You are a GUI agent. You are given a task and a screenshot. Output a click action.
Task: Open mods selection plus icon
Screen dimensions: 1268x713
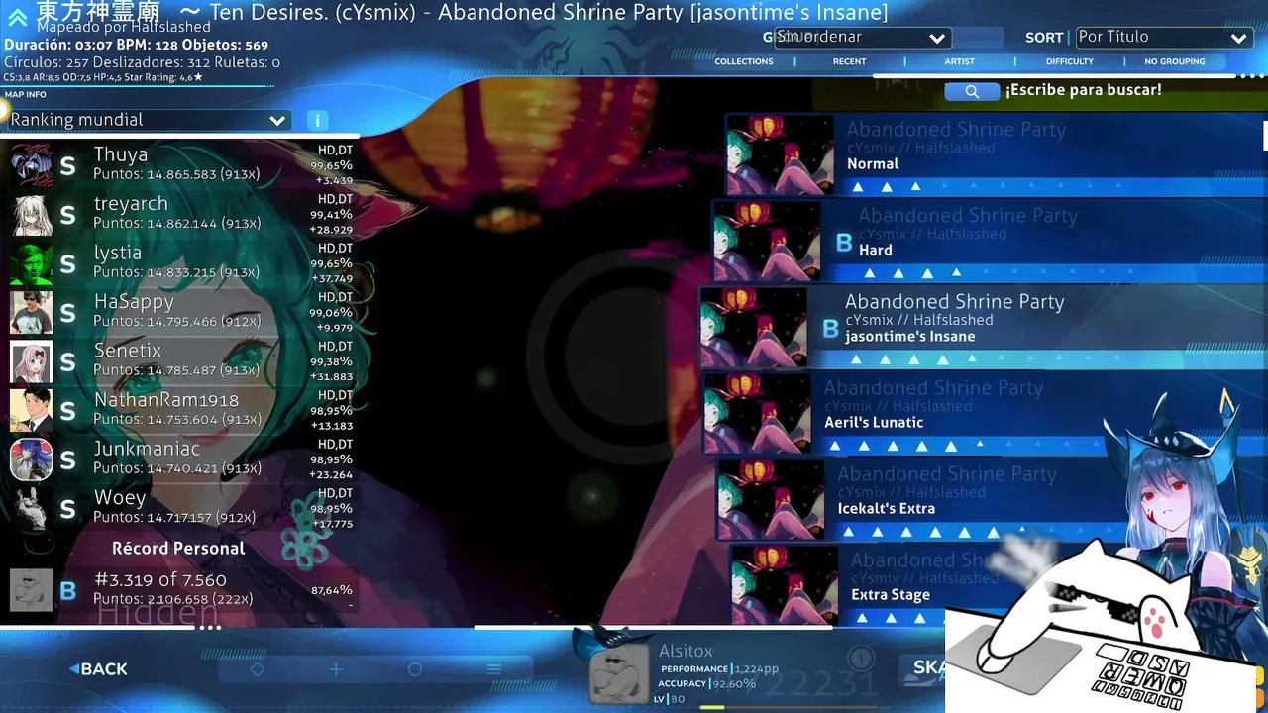(336, 669)
